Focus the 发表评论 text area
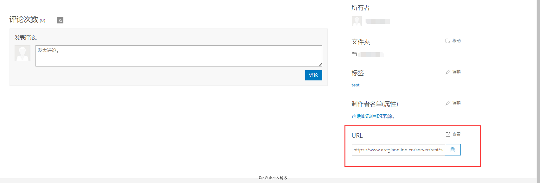 tap(179, 56)
